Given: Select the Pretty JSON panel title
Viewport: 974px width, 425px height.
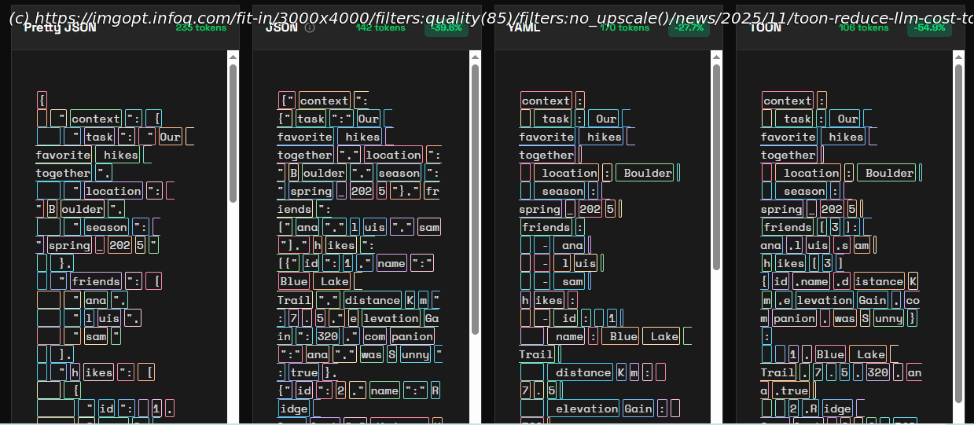Looking at the screenshot, I should [x=60, y=27].
